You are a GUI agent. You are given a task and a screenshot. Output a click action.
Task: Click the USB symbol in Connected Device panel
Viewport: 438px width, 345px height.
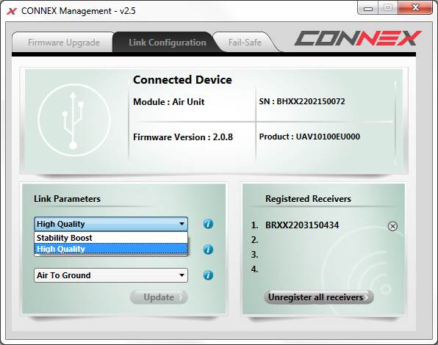pos(74,120)
